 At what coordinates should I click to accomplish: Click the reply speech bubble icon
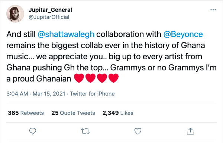coord(33,131)
